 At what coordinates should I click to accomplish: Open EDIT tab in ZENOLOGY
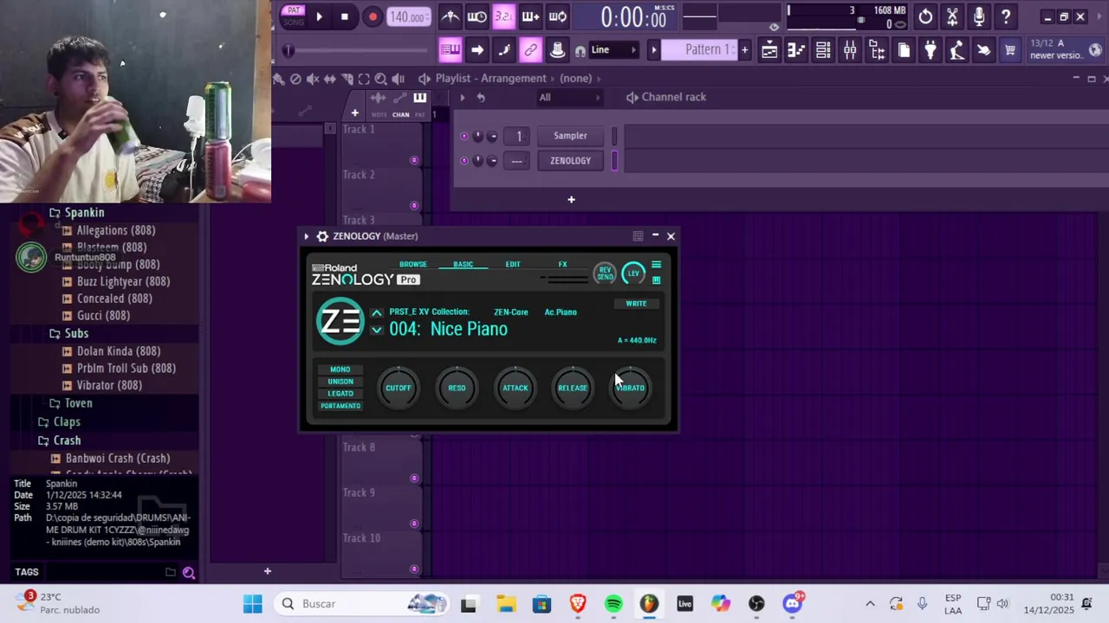[x=513, y=265]
